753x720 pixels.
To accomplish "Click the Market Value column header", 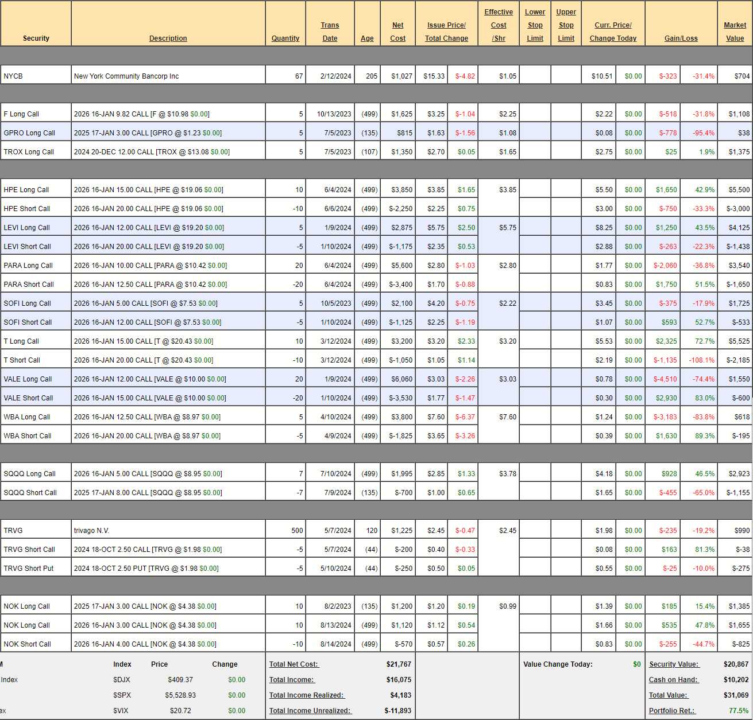I will click(x=735, y=32).
